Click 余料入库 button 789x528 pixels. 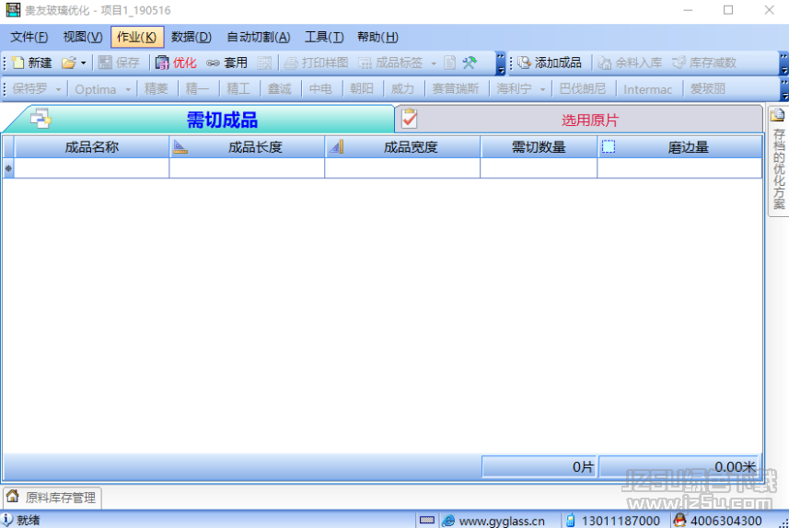[630, 63]
